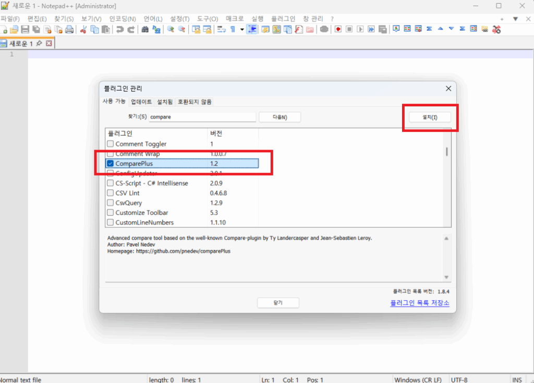Select the Save All toolbar icon
534x383 pixels.
point(35,29)
